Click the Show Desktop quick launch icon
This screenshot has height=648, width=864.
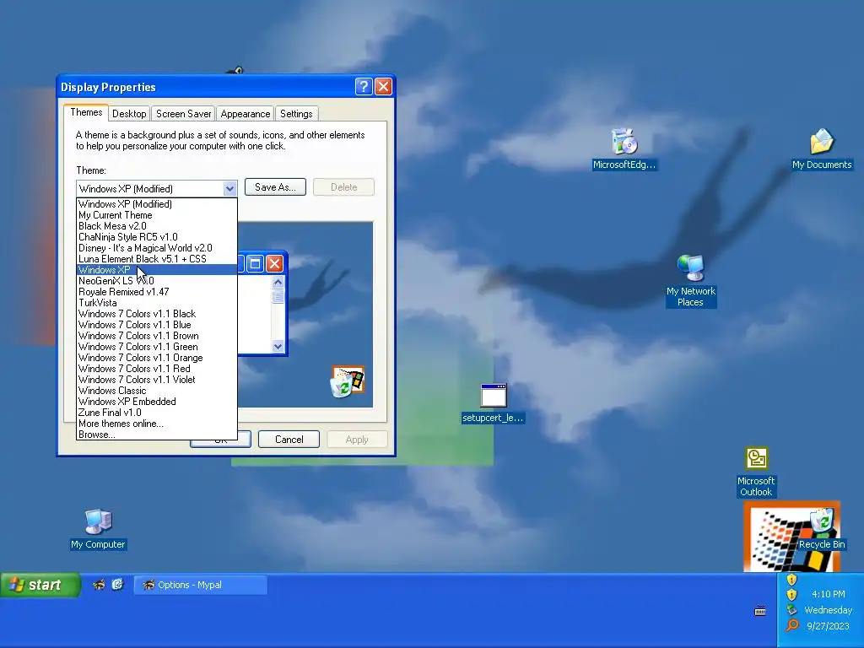(117, 585)
